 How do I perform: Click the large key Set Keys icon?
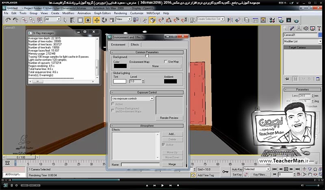225,172
